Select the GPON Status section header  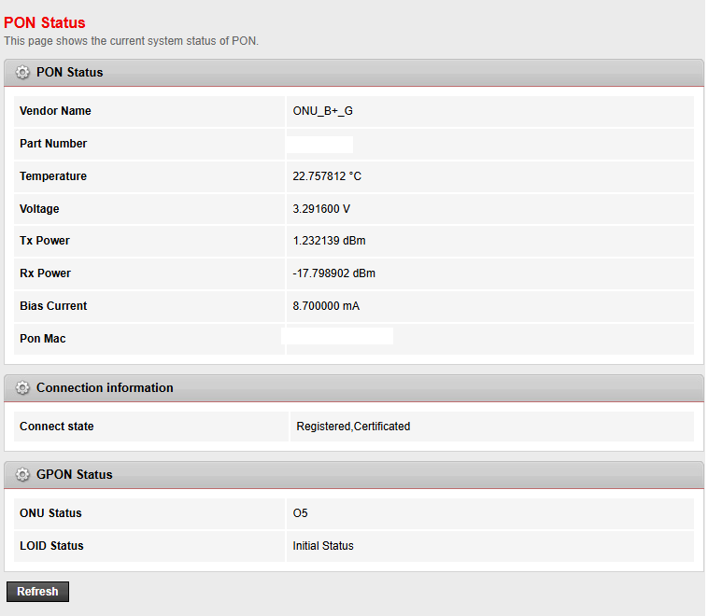click(74, 475)
